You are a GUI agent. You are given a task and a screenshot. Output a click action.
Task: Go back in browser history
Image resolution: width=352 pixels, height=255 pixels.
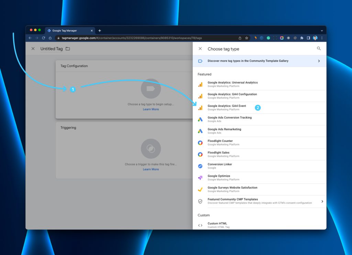click(30, 38)
